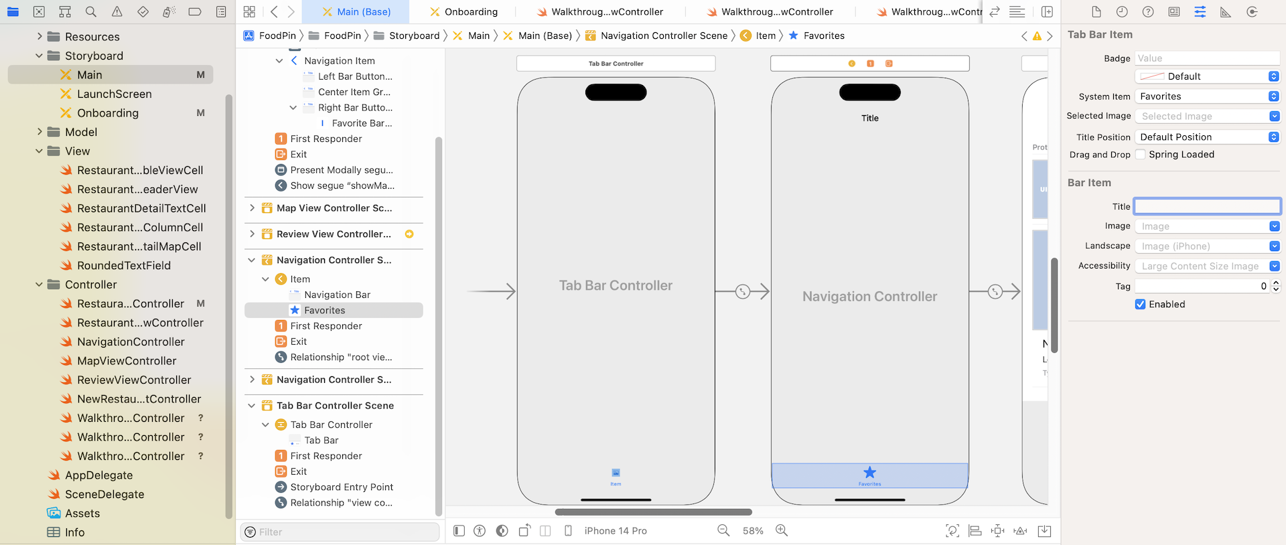The height and width of the screenshot is (545, 1286).
Task: Click the Bar Item Title field
Action: point(1207,206)
